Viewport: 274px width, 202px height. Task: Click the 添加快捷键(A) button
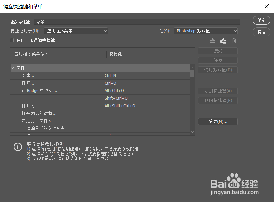(x=218, y=90)
